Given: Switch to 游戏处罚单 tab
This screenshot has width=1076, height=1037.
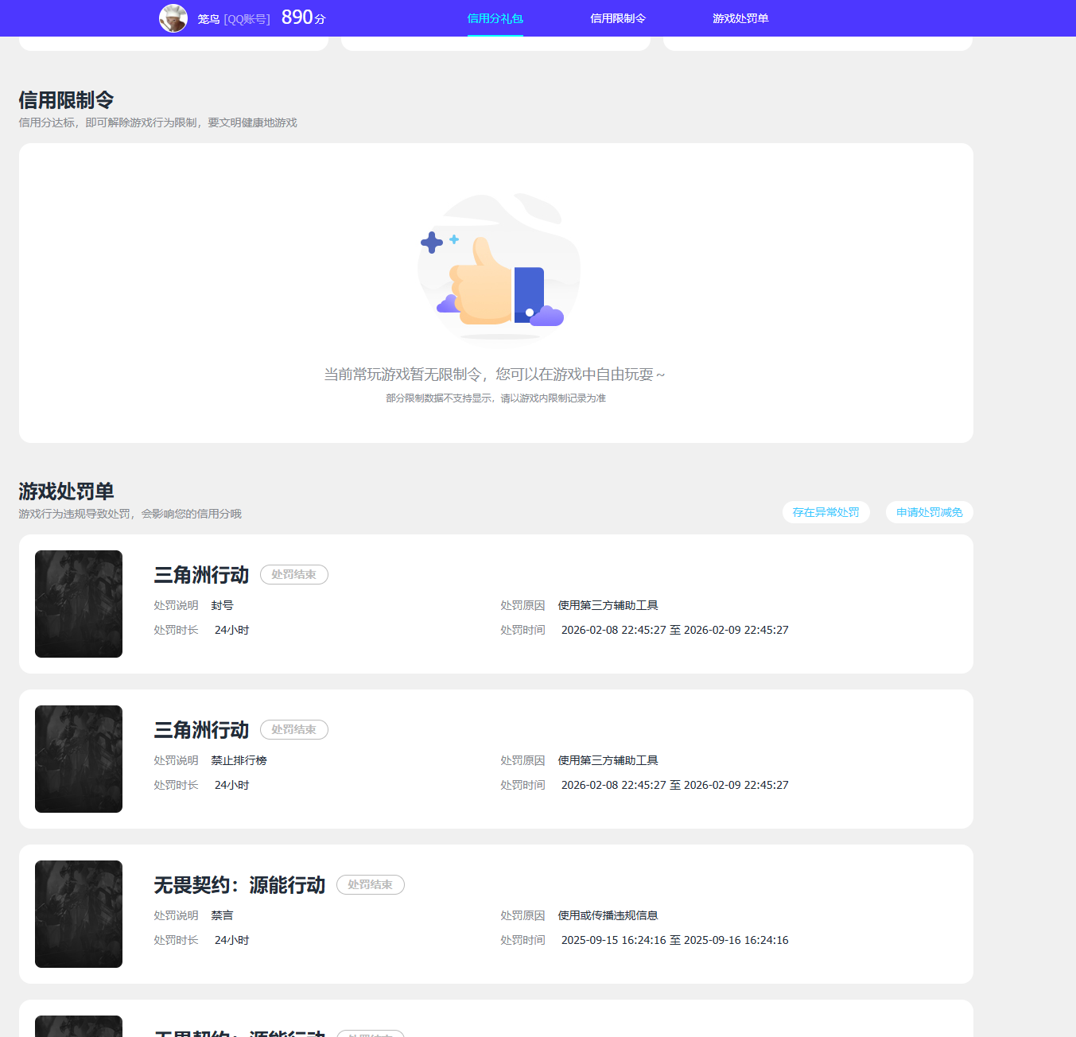Looking at the screenshot, I should coord(740,18).
